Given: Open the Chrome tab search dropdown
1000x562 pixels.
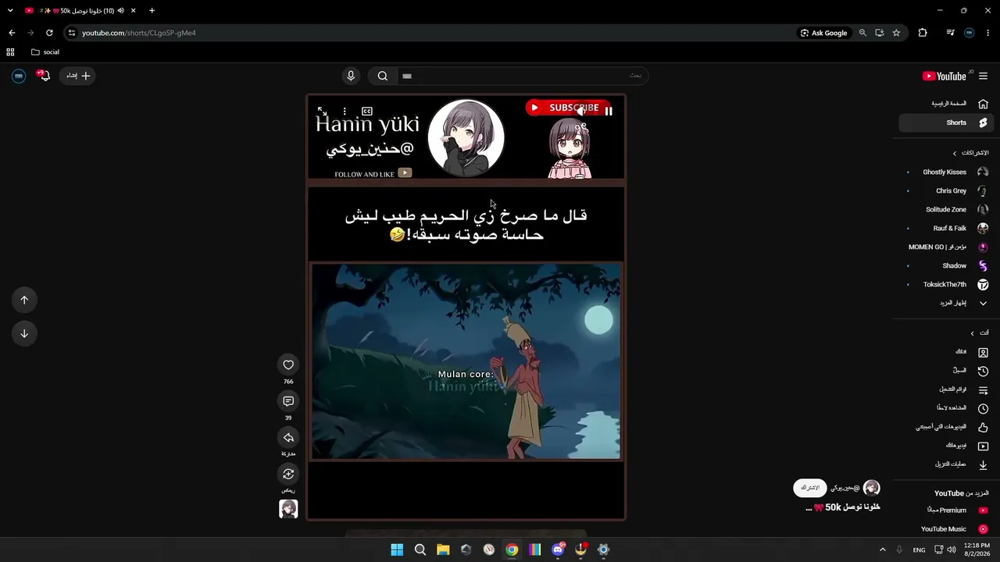Looking at the screenshot, I should pos(10,11).
